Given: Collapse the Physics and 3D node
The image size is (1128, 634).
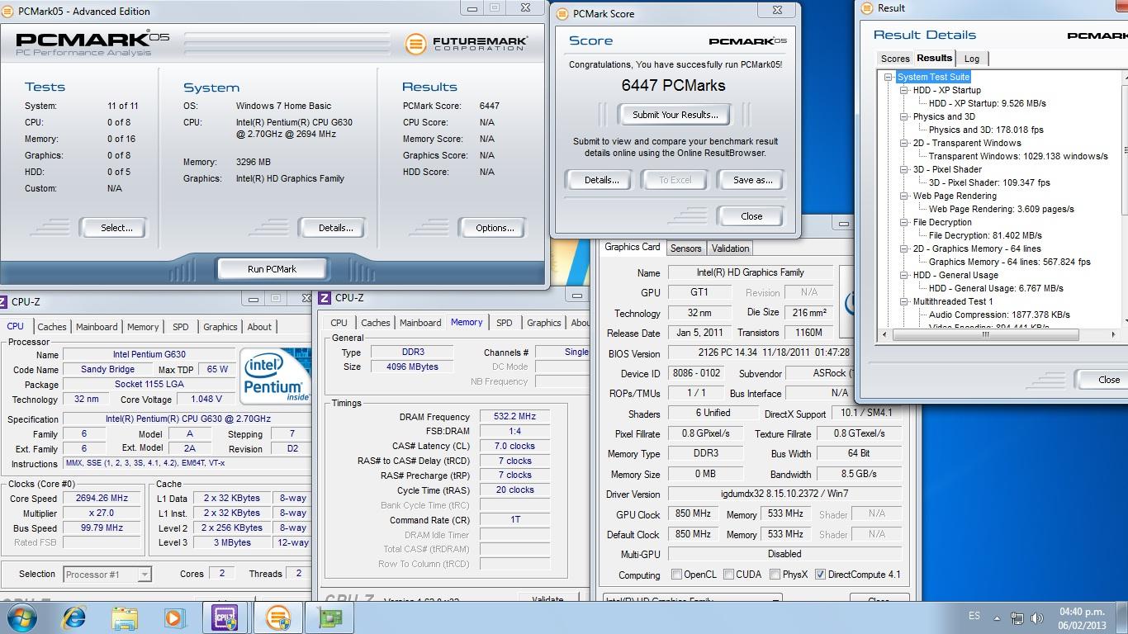Looking at the screenshot, I should click(x=904, y=117).
